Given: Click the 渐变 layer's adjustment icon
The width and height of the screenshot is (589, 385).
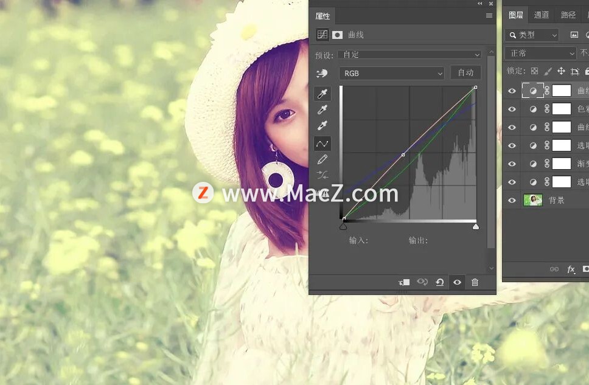Looking at the screenshot, I should click(533, 164).
